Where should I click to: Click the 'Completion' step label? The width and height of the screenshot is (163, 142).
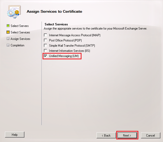(17, 45)
